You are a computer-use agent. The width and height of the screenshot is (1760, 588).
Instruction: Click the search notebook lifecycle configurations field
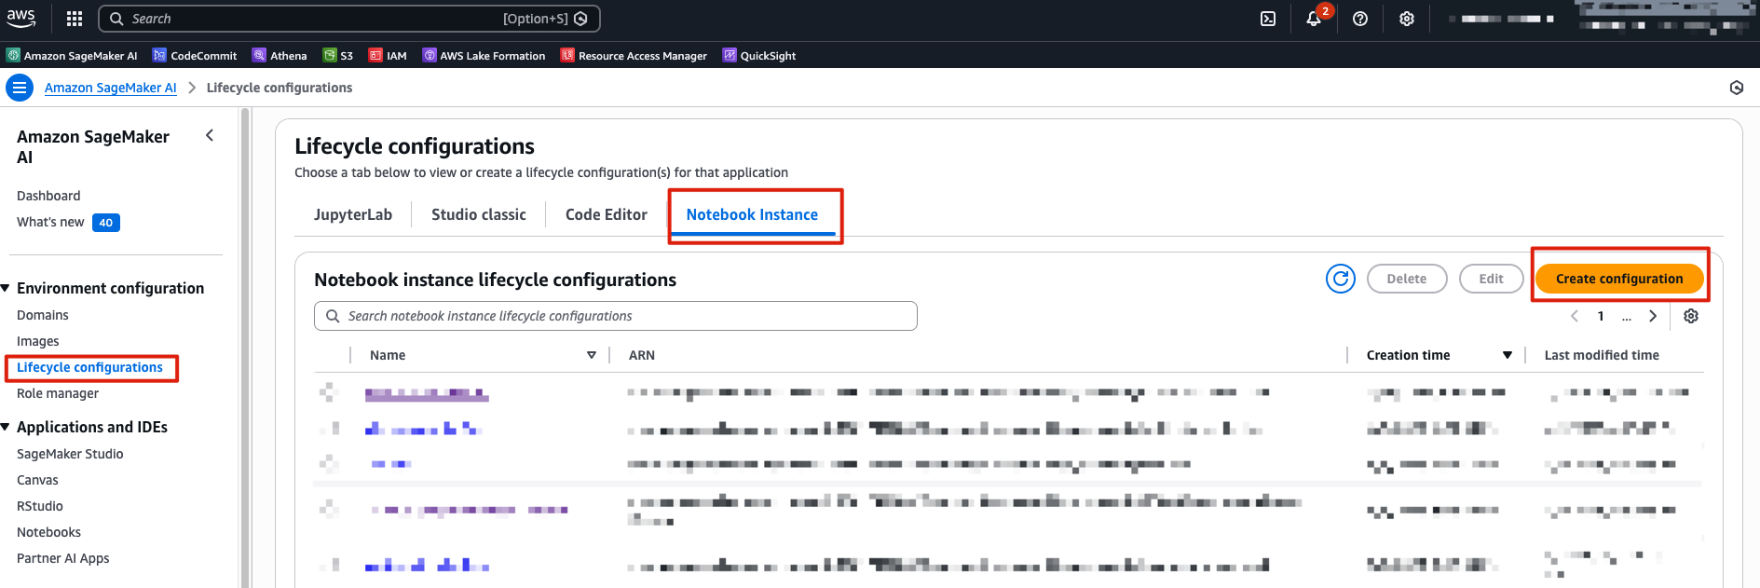pos(615,316)
